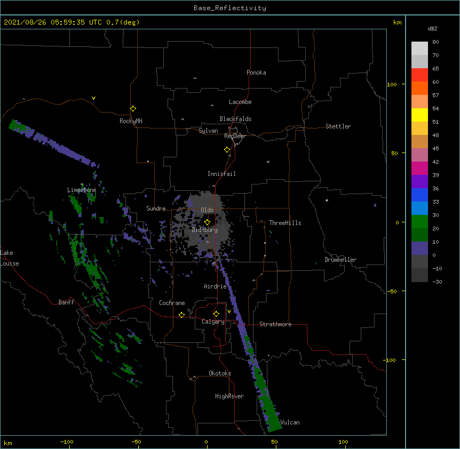Click the -100 tick on bottom axis
Viewport: 460px width, 449px height.
pos(67,442)
